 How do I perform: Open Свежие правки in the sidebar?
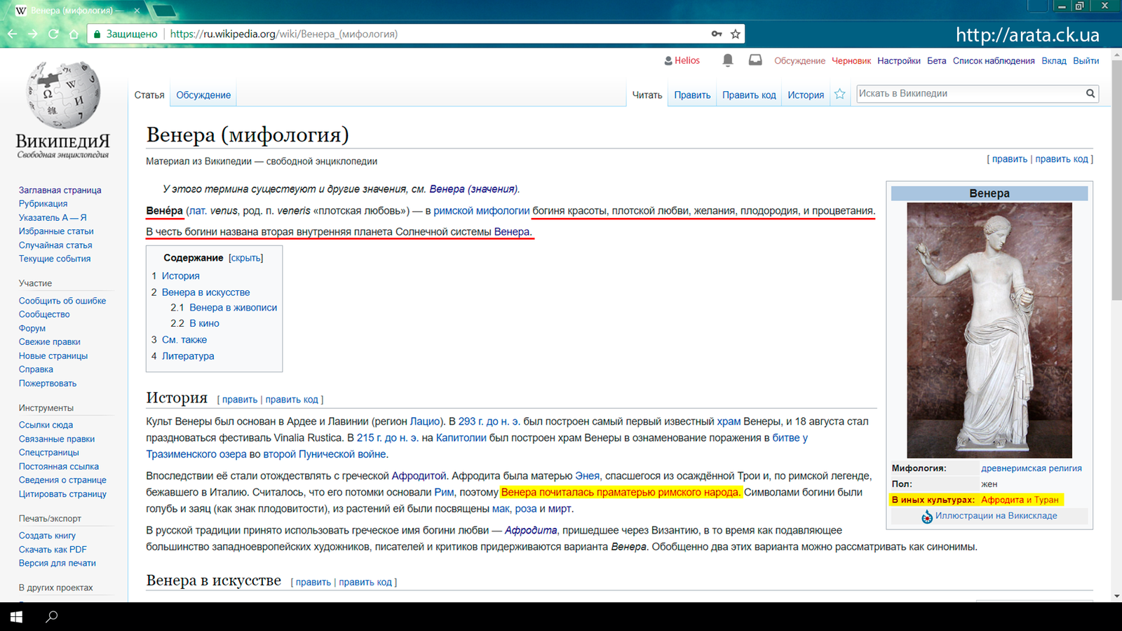[50, 342]
